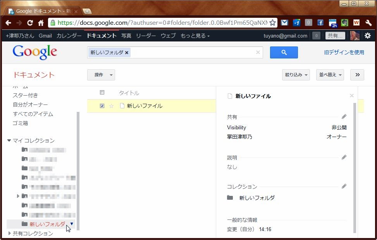Open the もっと見る menu
The height and width of the screenshot is (240, 377).
tap(195, 36)
